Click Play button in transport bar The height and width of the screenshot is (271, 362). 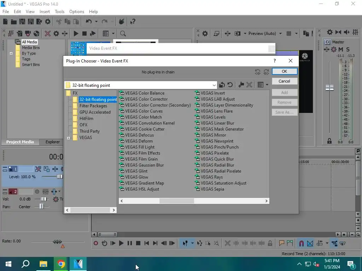click(x=121, y=243)
